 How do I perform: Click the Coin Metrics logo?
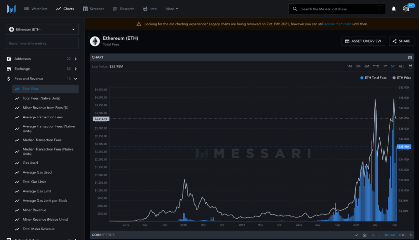103,235
